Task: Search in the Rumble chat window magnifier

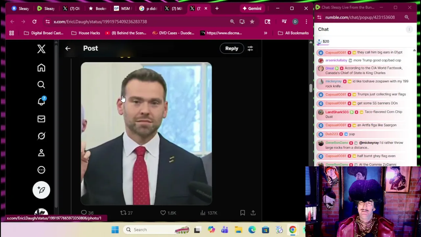Action: [407, 17]
